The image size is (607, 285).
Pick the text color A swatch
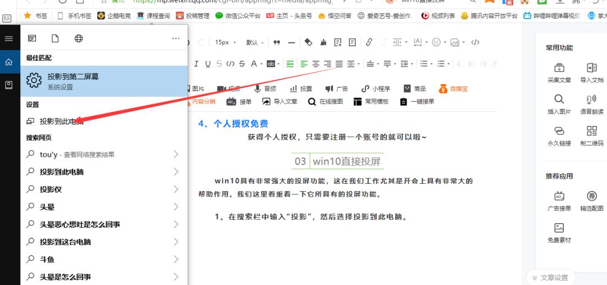click(x=255, y=64)
